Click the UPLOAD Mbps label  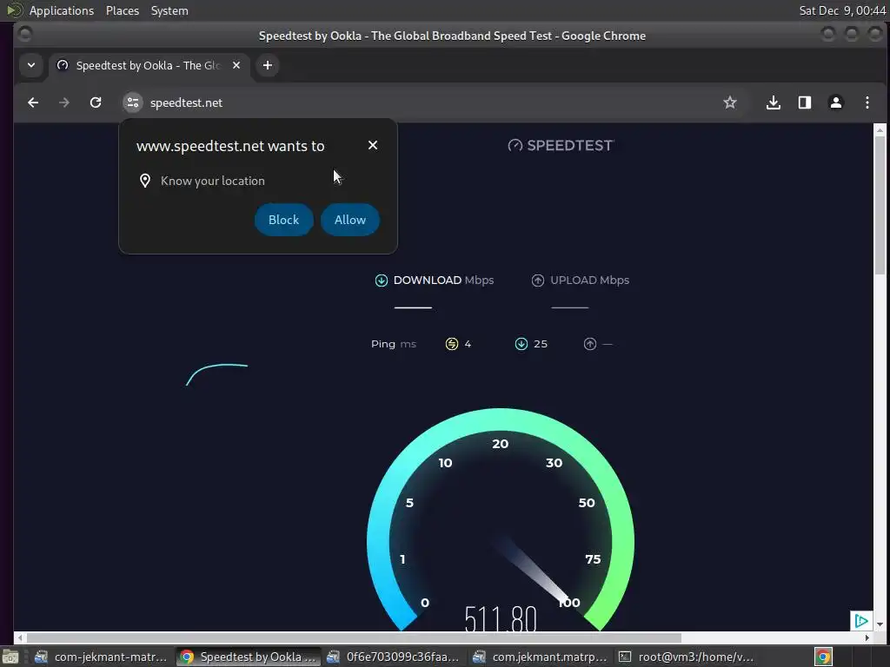tap(590, 281)
